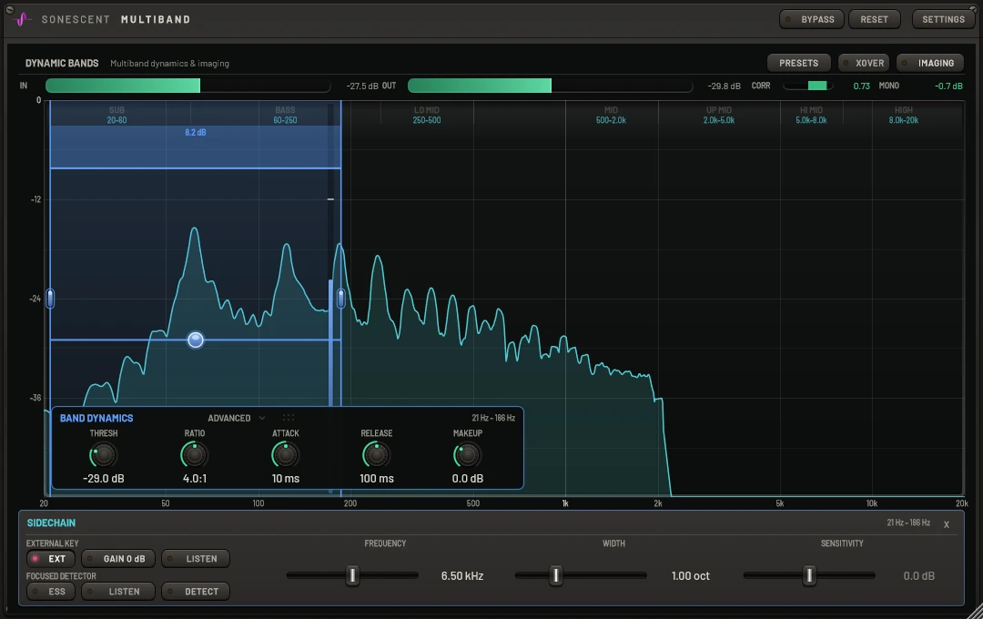
Task: Select the UP MID 2.0k-5.0k band
Action: point(718,115)
